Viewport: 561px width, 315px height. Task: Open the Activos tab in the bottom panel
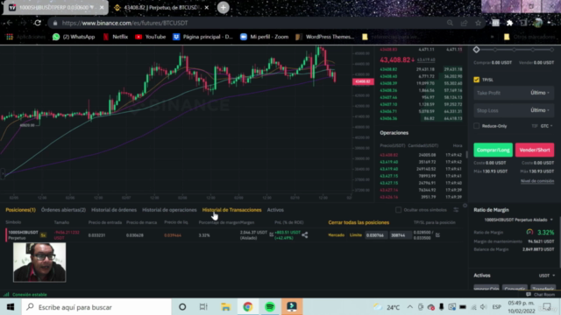click(275, 210)
